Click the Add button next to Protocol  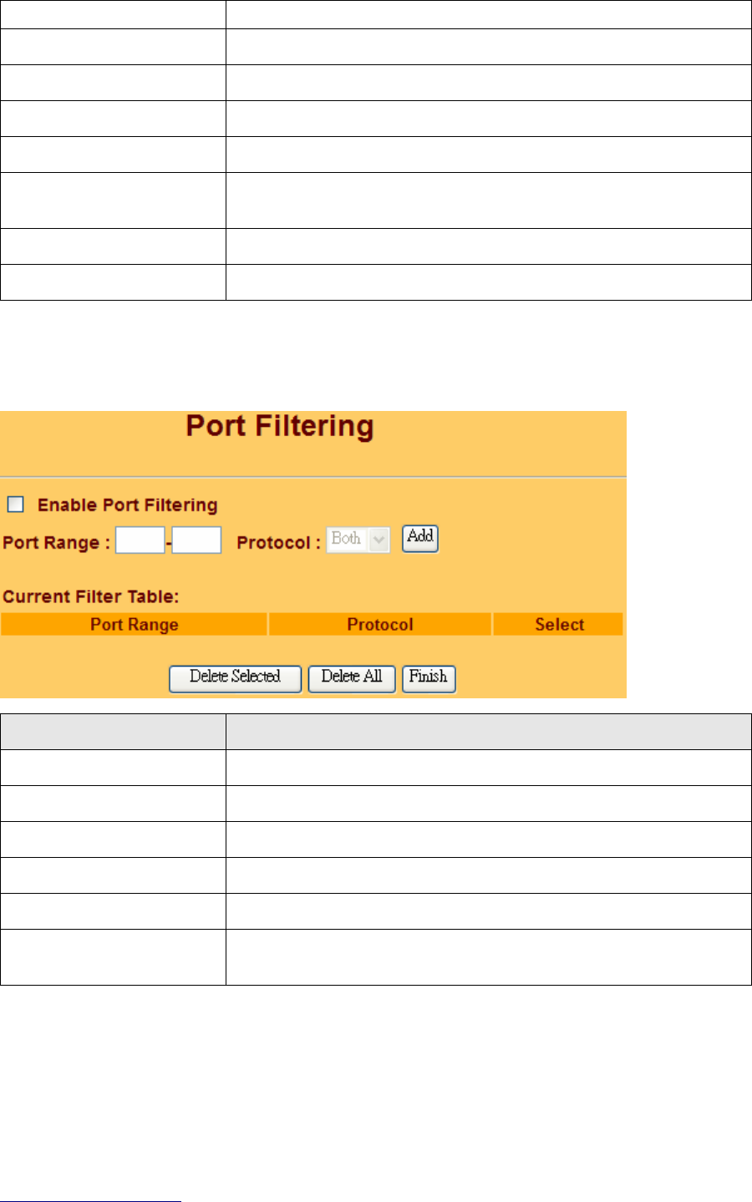[x=420, y=538]
